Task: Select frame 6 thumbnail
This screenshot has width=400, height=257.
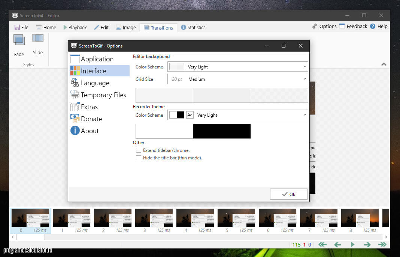Action: (278, 221)
